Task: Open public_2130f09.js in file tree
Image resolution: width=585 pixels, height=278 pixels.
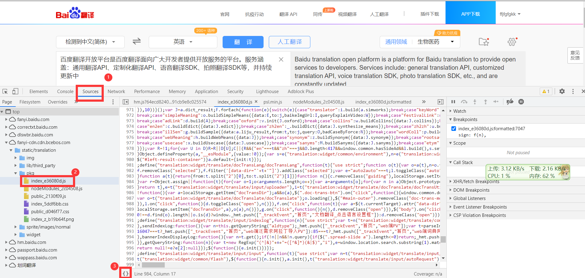Action: pyautogui.click(x=48, y=196)
